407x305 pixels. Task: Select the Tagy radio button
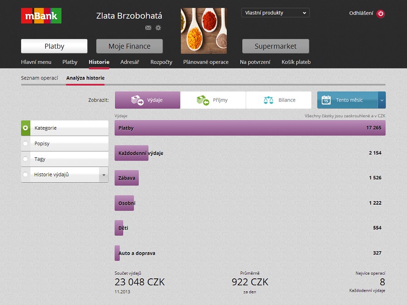(25, 159)
